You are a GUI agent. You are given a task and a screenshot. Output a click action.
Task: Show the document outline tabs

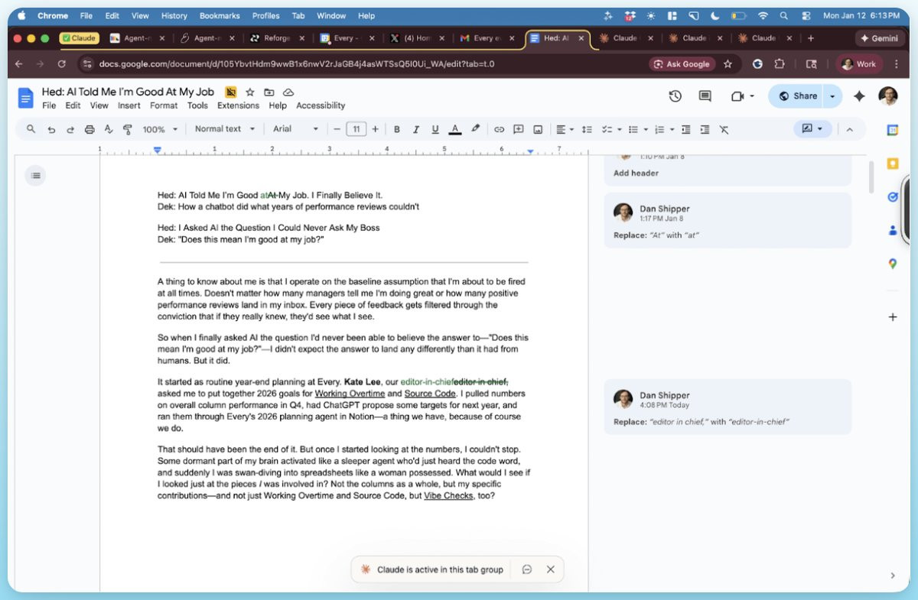click(35, 176)
